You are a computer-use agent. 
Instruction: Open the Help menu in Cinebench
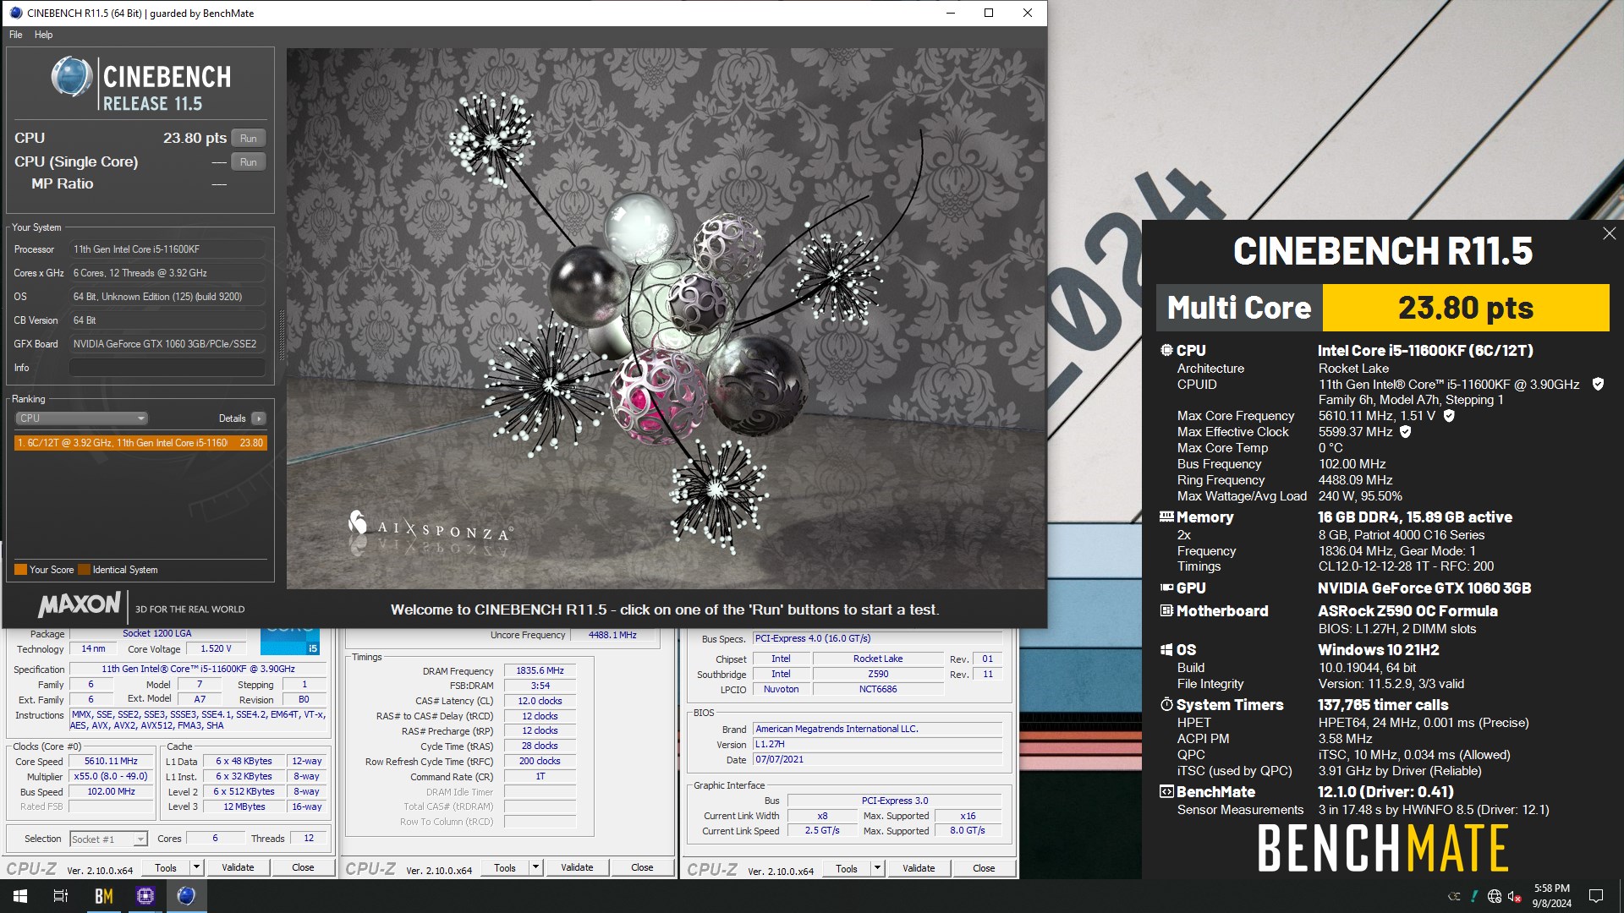point(43,35)
